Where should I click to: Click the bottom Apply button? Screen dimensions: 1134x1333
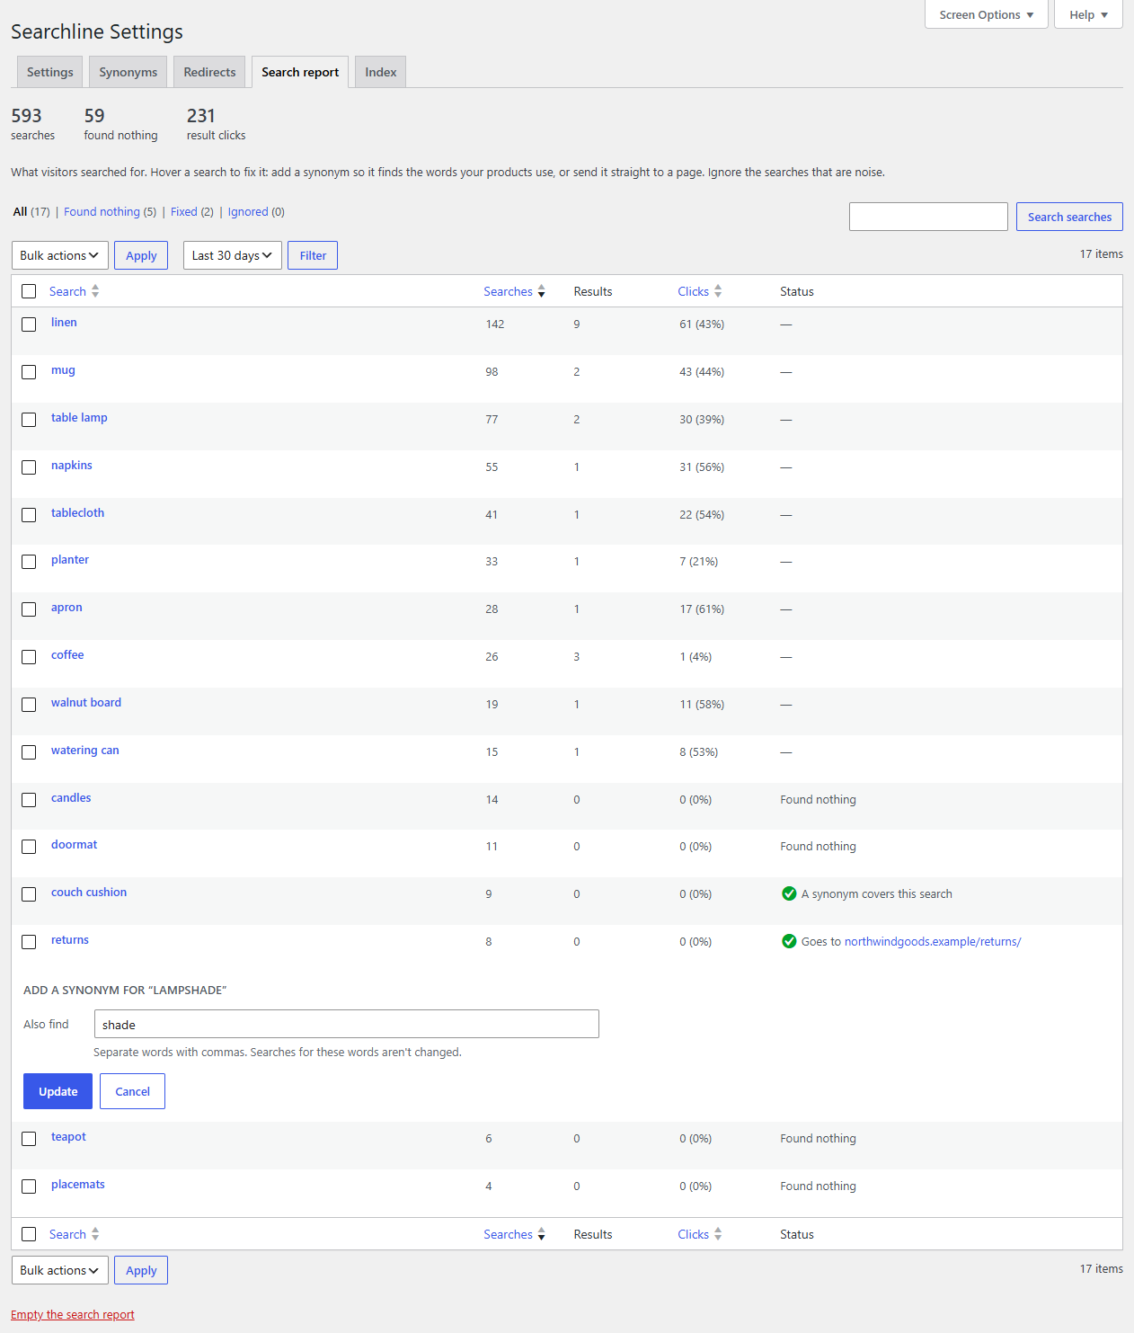(141, 1270)
